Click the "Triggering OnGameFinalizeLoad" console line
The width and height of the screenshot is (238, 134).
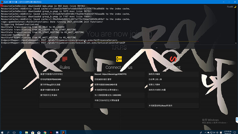pyautogui.click(x=20, y=24)
